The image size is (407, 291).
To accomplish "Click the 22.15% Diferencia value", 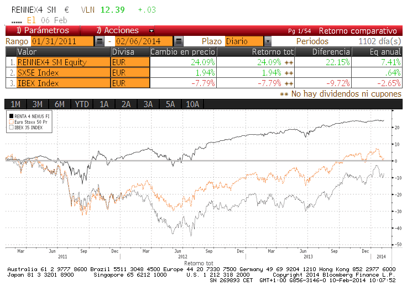I will [338, 62].
